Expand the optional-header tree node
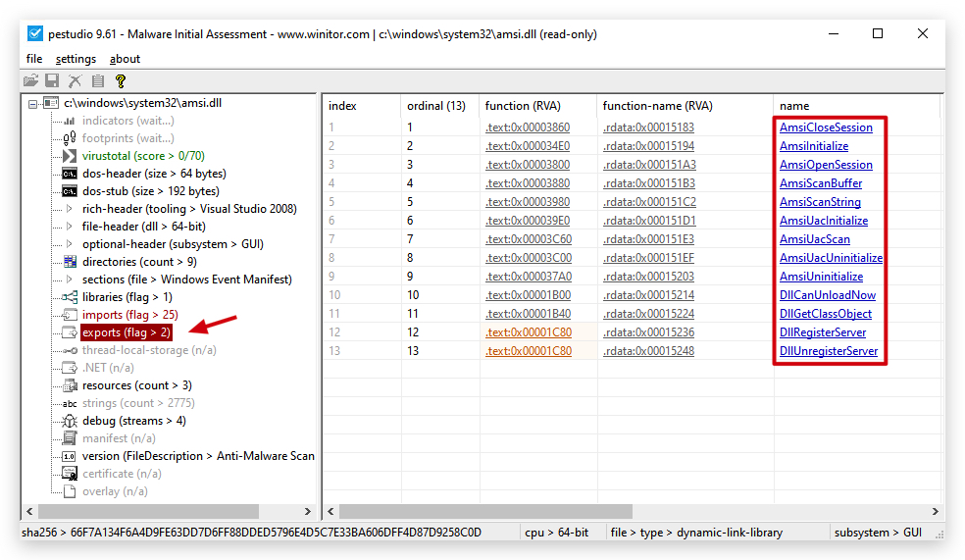This screenshot has height=560, width=965. pyautogui.click(x=69, y=243)
